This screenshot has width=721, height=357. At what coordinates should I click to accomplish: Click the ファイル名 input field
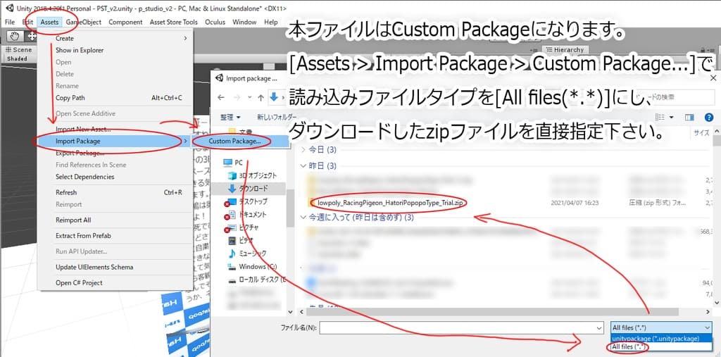coord(461,327)
